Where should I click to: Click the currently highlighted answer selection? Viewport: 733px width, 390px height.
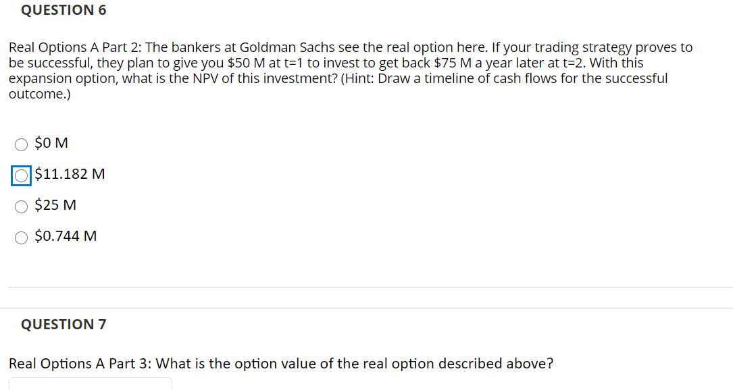21,175
